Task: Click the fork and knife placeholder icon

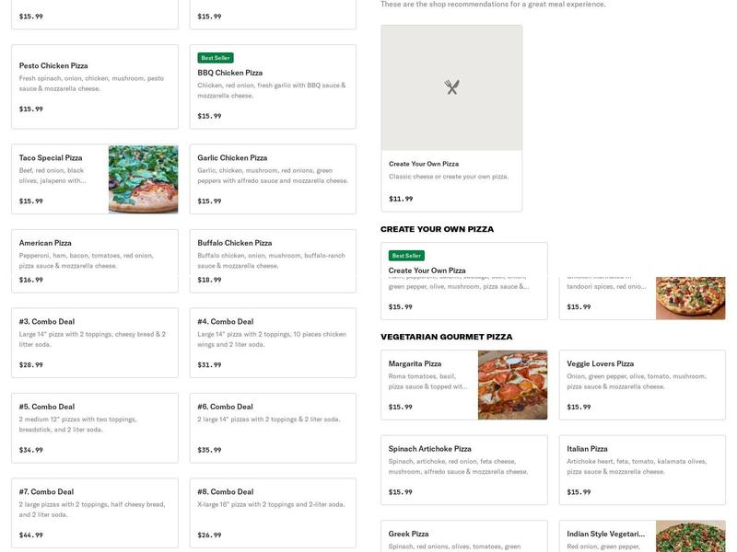Action: click(451, 87)
